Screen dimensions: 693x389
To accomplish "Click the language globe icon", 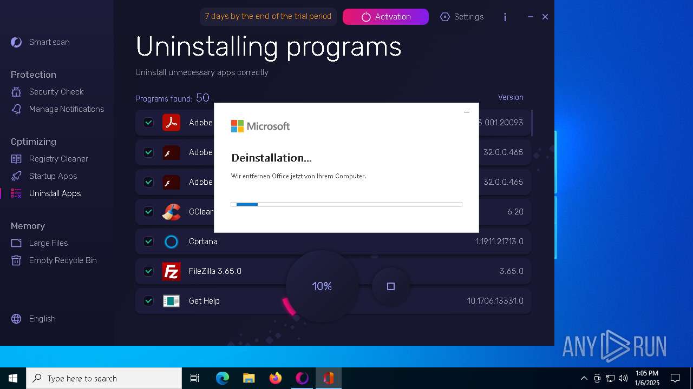I will (16, 319).
